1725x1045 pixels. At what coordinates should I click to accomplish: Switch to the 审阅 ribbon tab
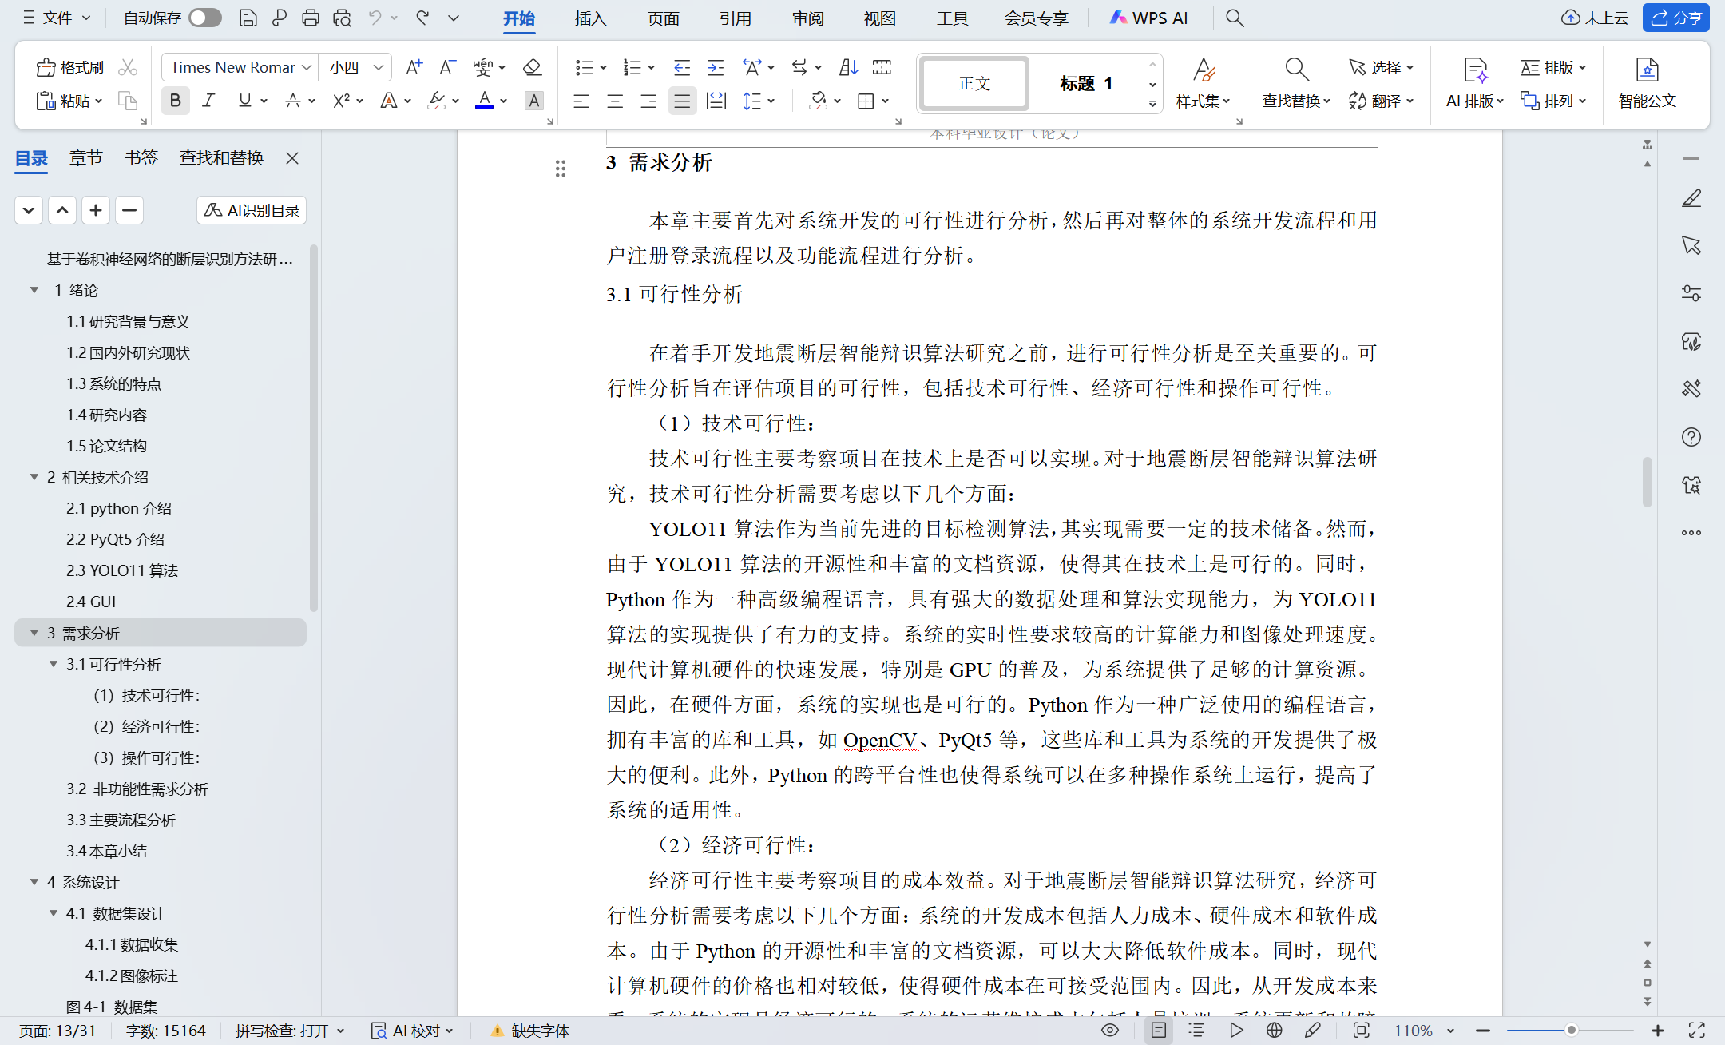tap(807, 18)
